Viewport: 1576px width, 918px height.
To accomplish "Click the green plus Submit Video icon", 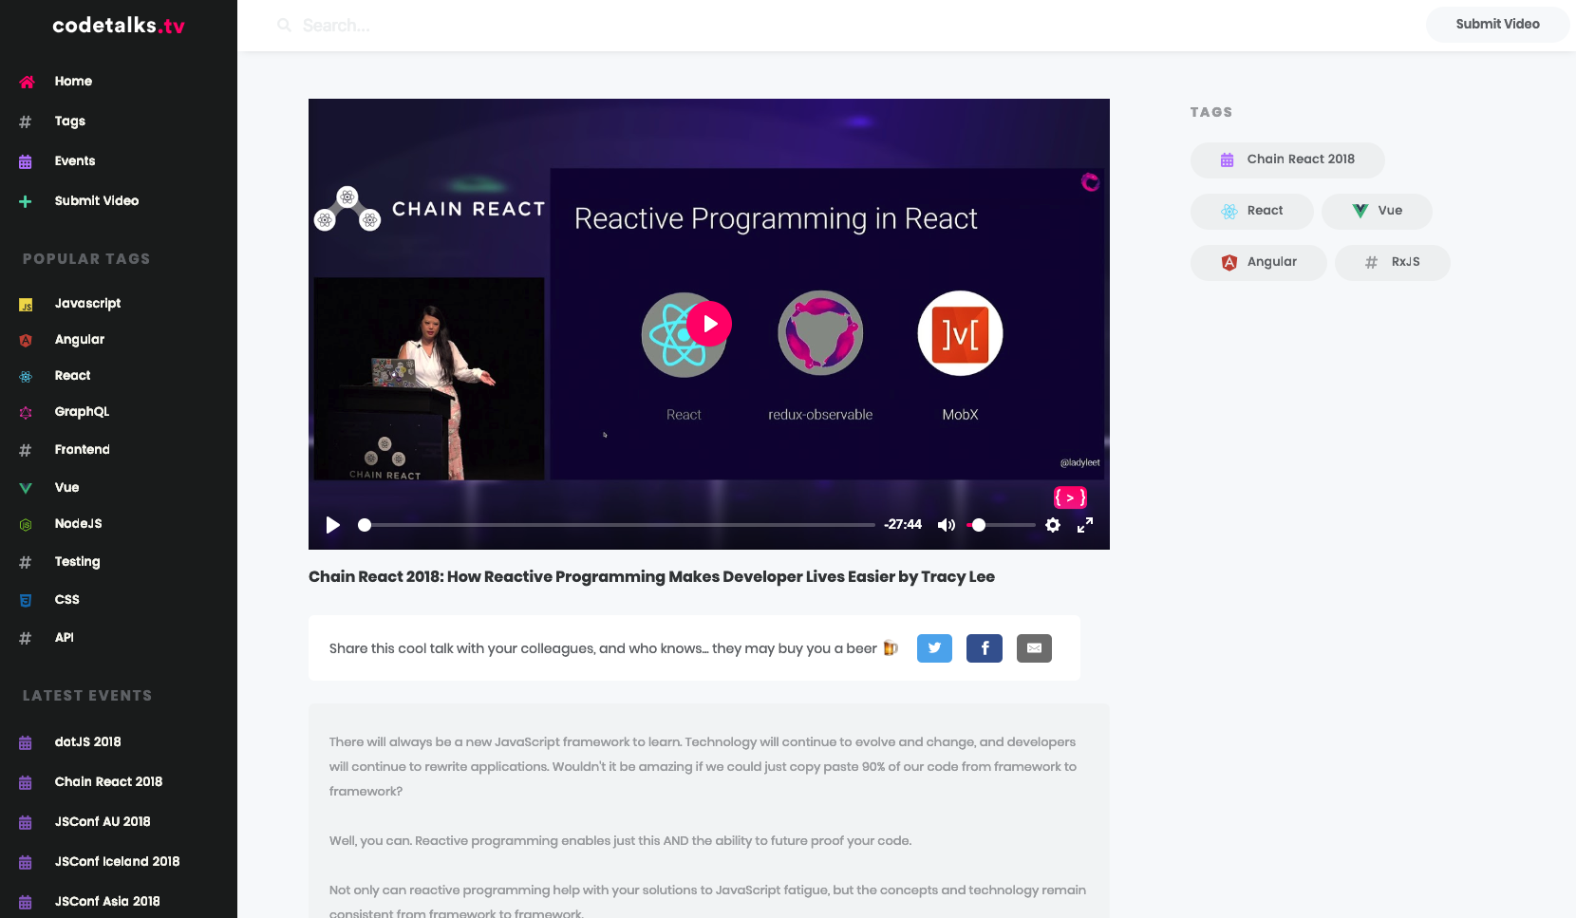I will click(x=26, y=201).
